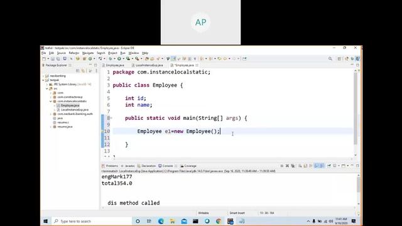Click the Back navigation arrow in toolbar
The image size is (402, 226).
[x=225, y=58]
